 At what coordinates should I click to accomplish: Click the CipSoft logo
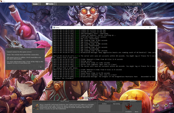click(87, 98)
